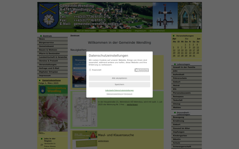239x149 pixels.
Task: Open Pfarre & Denkmäler menu item
Action: click(53, 54)
